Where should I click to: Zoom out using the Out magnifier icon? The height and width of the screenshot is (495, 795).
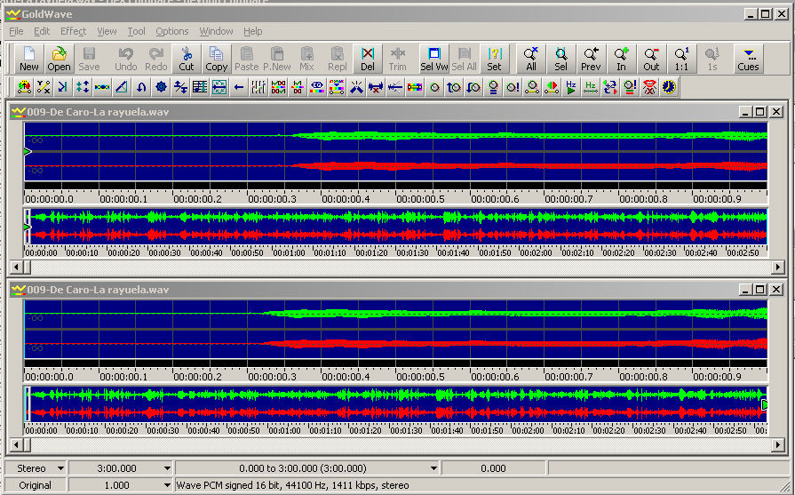651,59
